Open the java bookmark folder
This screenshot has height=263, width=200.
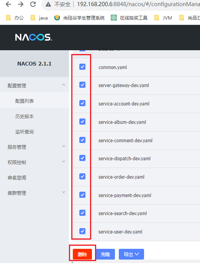(x=39, y=18)
